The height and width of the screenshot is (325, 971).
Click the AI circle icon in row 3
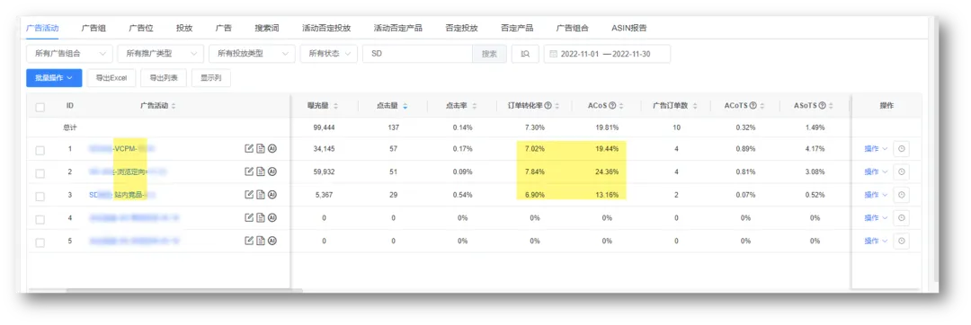click(272, 195)
